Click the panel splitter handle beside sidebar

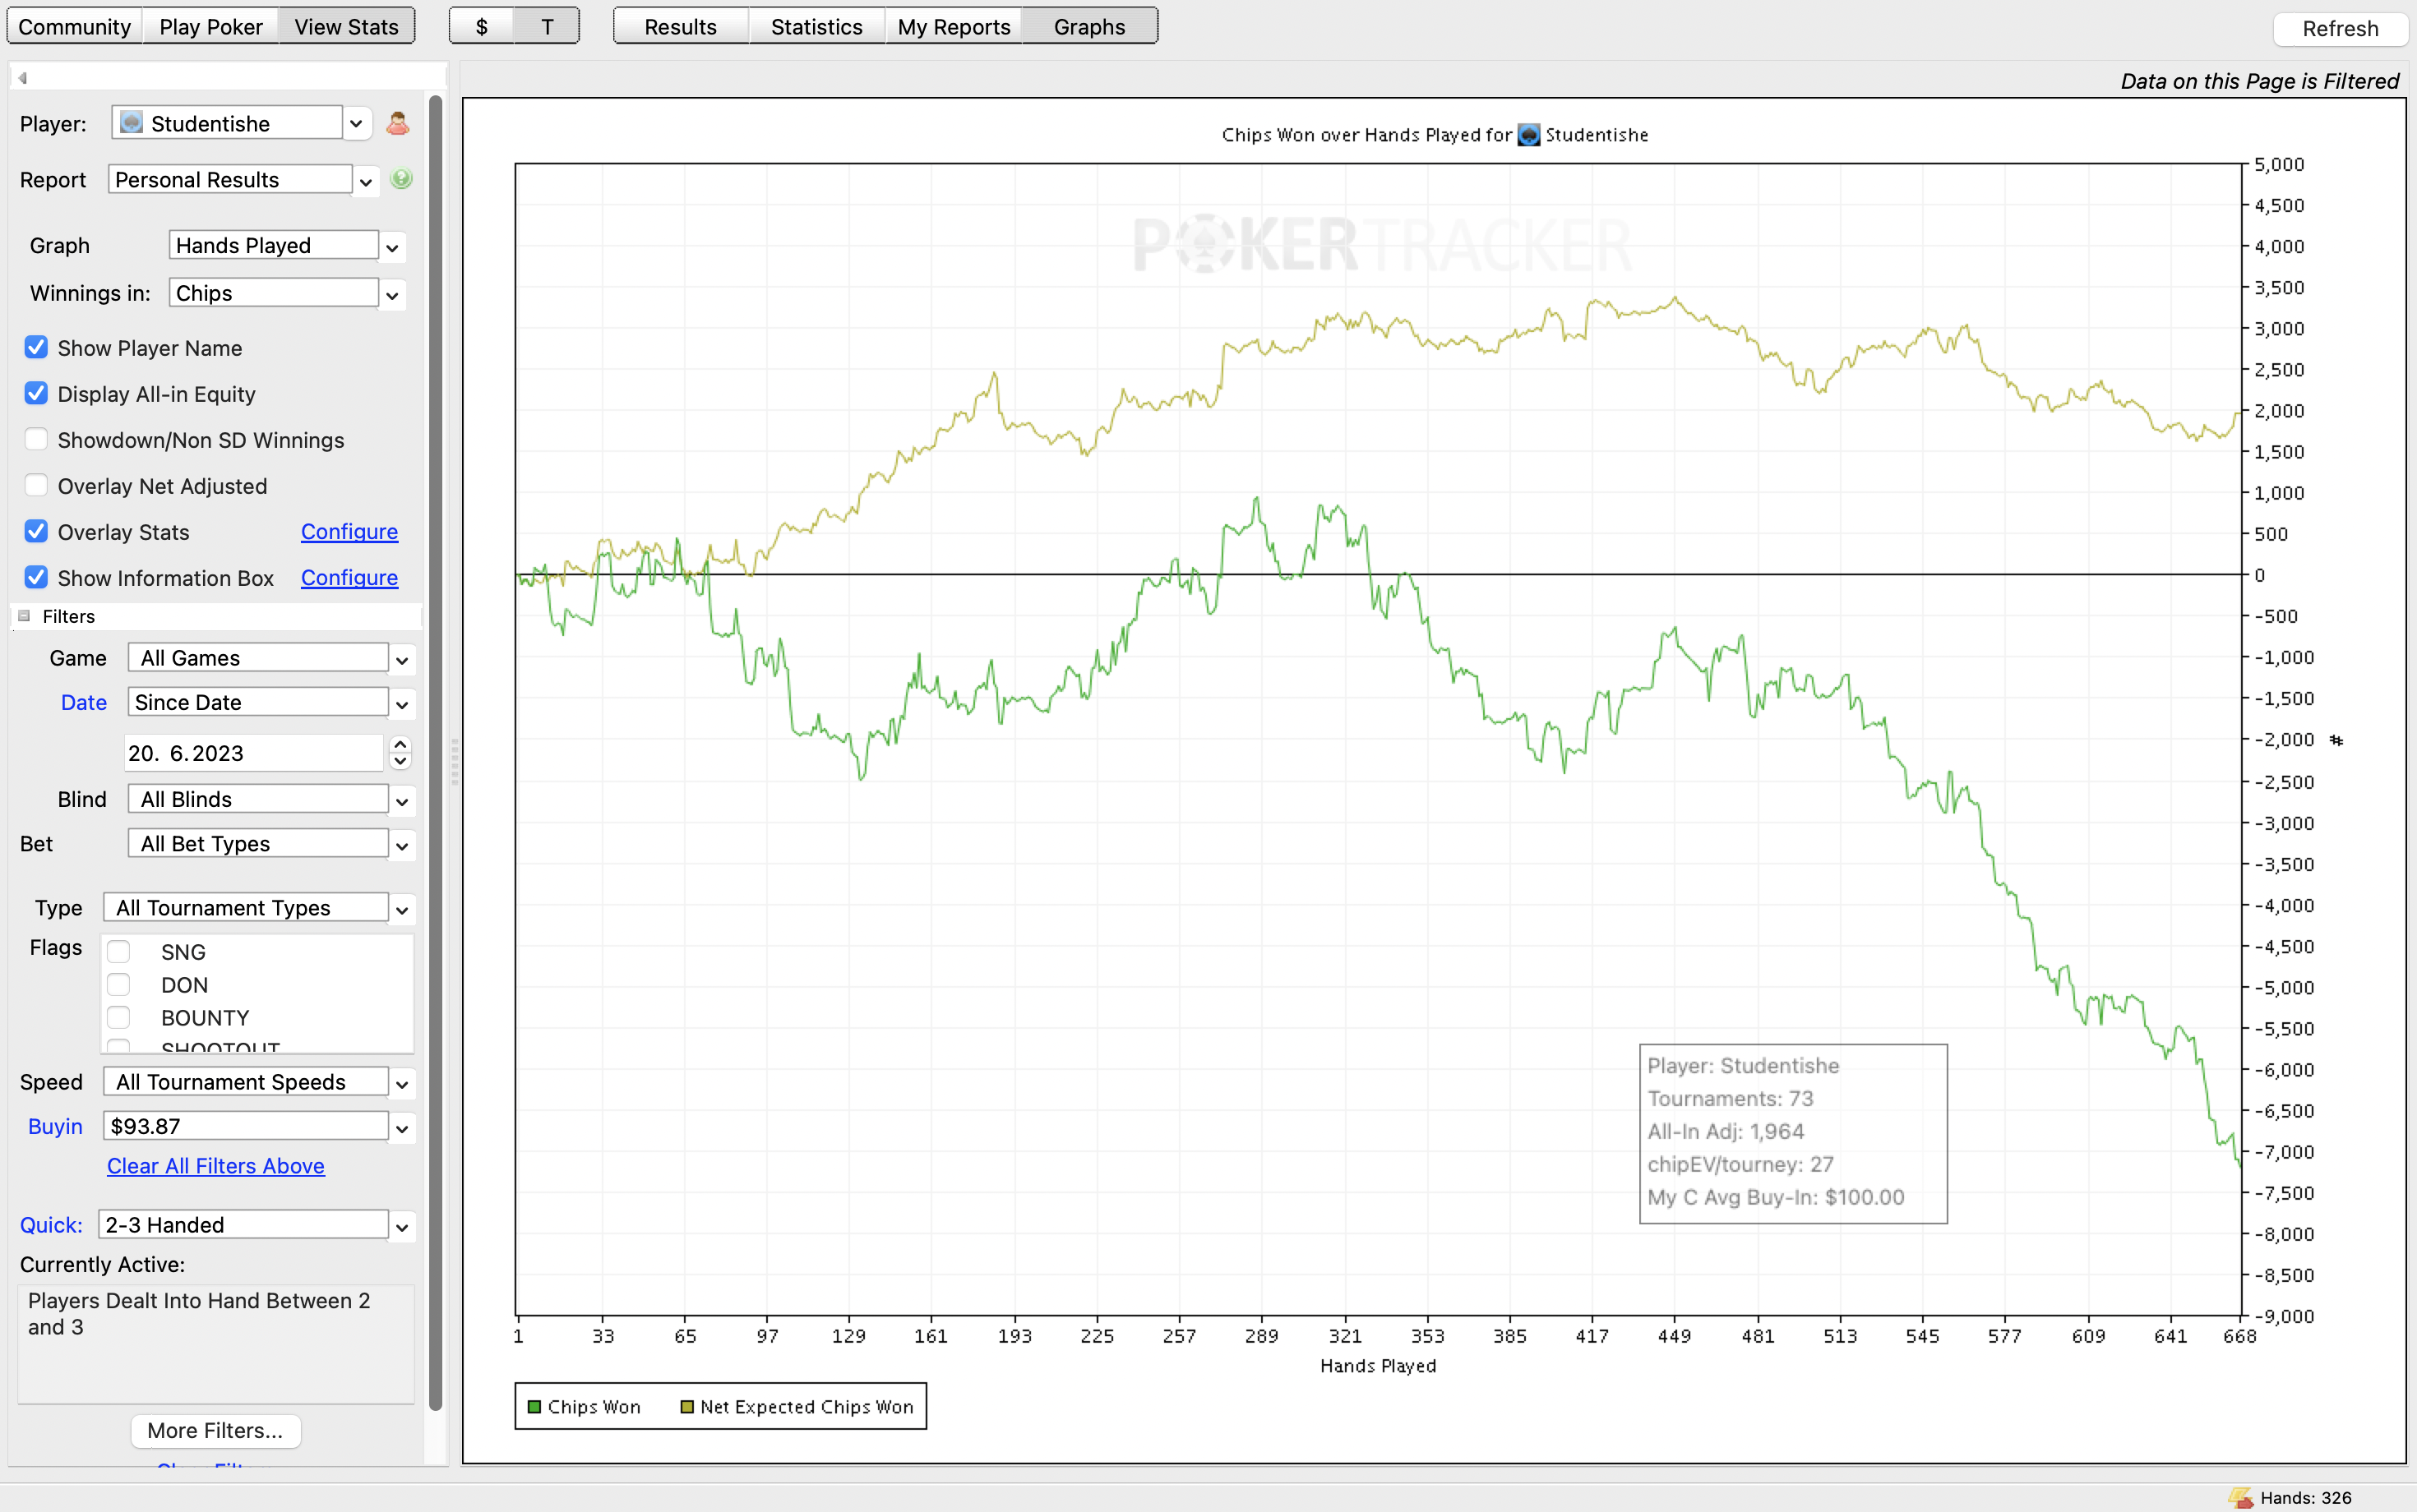pos(455,762)
